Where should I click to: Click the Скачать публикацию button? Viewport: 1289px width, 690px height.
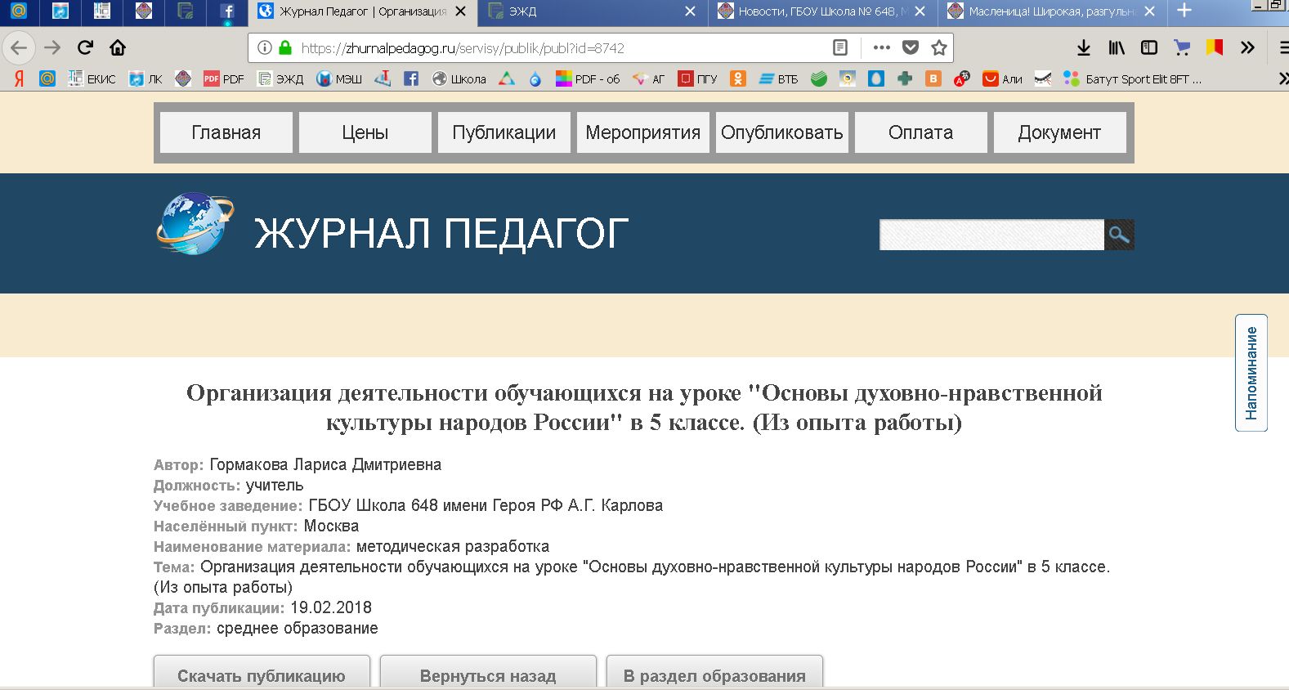tap(262, 674)
